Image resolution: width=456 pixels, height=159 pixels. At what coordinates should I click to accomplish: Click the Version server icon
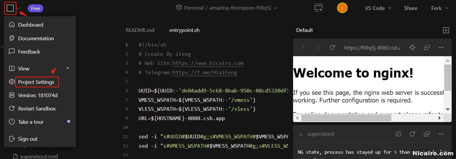(12, 95)
